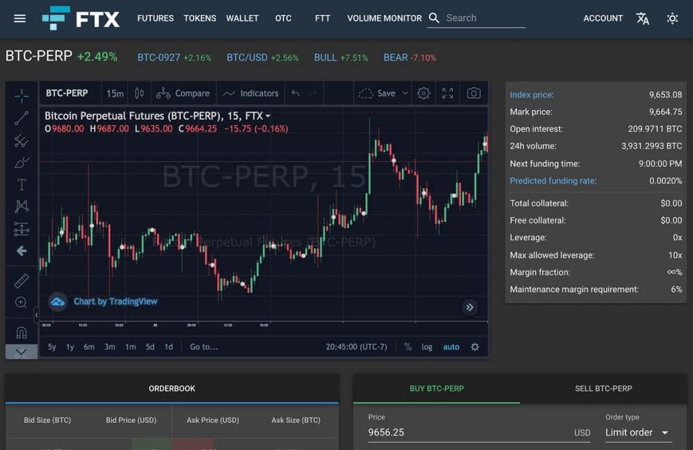Toggle log scale mode
This screenshot has height=450, width=693.
point(426,347)
